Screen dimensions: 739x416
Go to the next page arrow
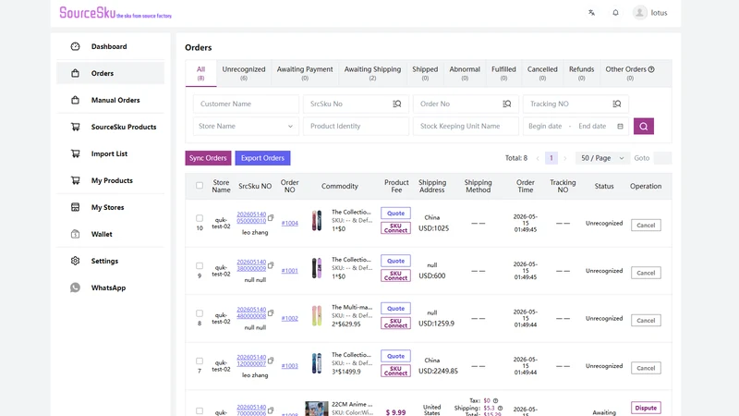[x=565, y=158]
